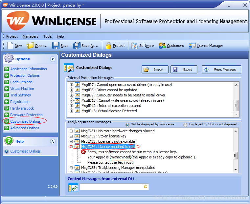Click the green arrow beside Advanced Options
Viewport: 250px width, 204px height.
tap(7, 128)
